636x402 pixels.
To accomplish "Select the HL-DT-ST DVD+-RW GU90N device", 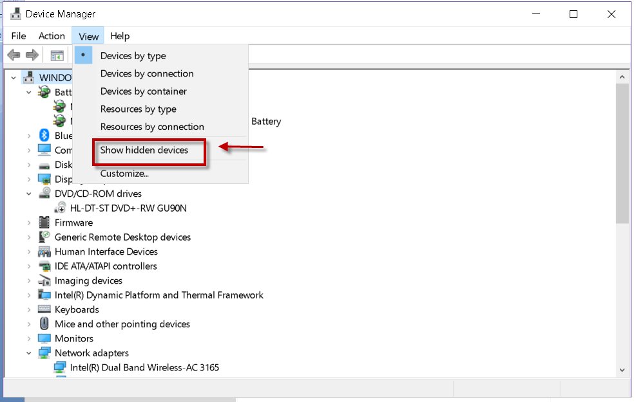I will (128, 208).
